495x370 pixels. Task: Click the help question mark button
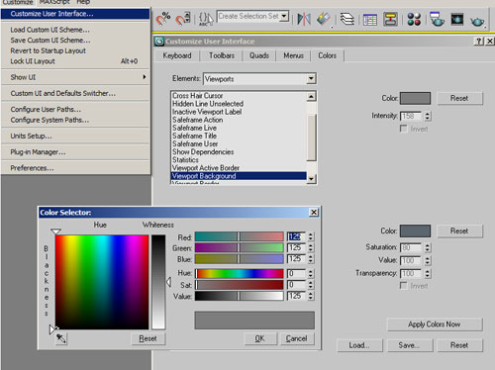pos(479,42)
